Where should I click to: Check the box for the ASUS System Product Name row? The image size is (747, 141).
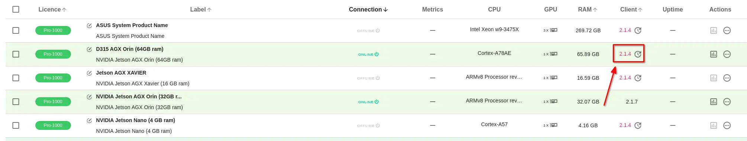click(x=16, y=30)
